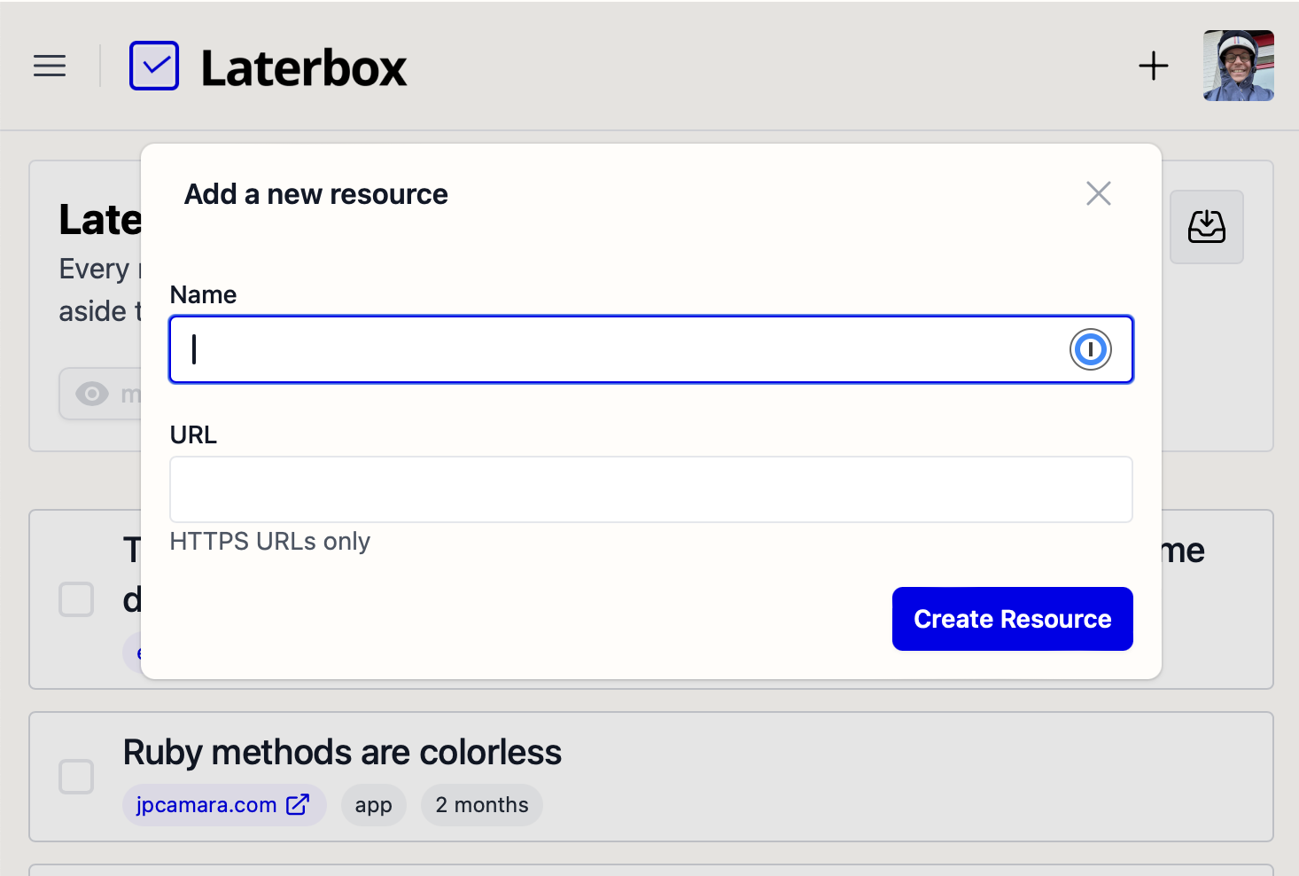Image resolution: width=1299 pixels, height=876 pixels.
Task: Open the 1Password icon in Name field
Action: coord(1091,349)
